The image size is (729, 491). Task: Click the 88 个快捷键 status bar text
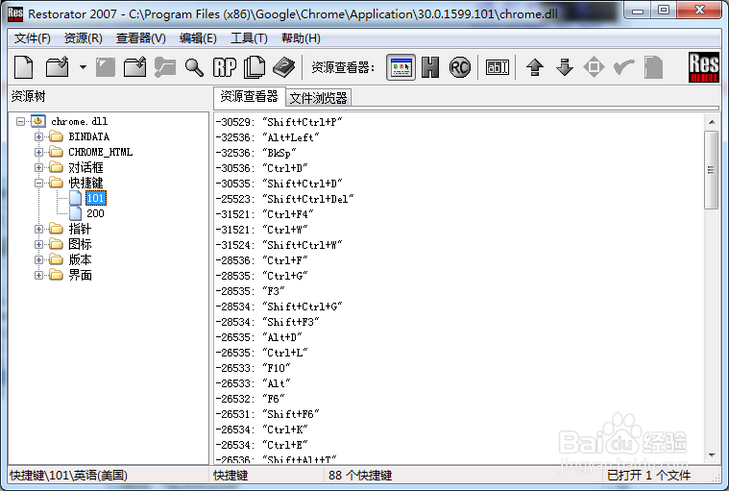point(360,476)
